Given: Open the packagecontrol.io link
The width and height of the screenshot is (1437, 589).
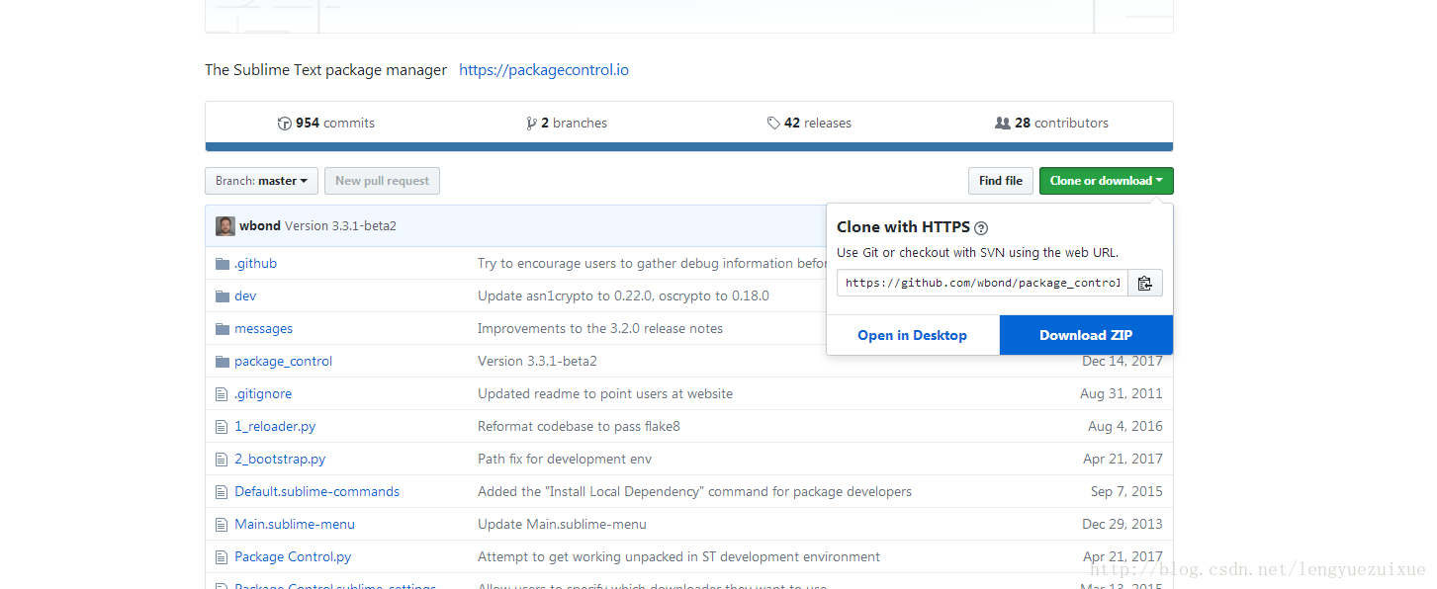Looking at the screenshot, I should 544,70.
